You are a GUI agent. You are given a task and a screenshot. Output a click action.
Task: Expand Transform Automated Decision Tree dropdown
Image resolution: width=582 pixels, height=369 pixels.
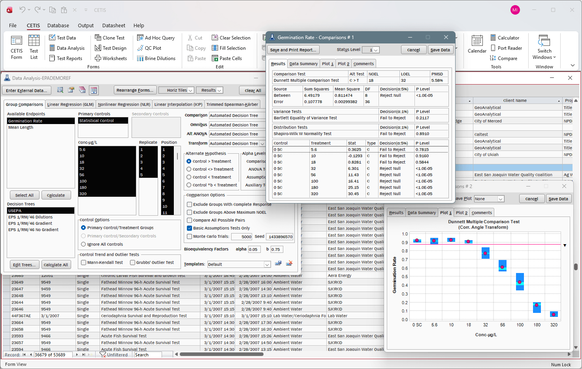(262, 143)
